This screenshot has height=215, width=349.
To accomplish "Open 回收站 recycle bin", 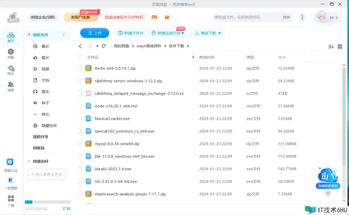I will [39, 148].
